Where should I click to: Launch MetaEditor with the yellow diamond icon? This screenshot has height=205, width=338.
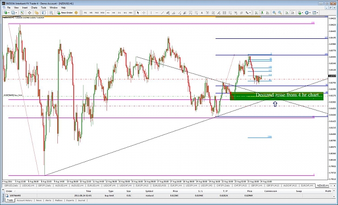[76, 13]
